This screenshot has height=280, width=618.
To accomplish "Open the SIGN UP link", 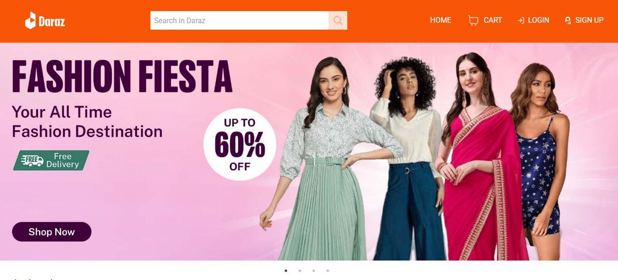I will point(589,20).
